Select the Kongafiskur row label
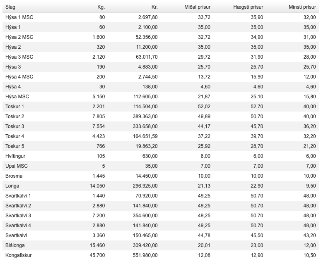 coord(18,255)
